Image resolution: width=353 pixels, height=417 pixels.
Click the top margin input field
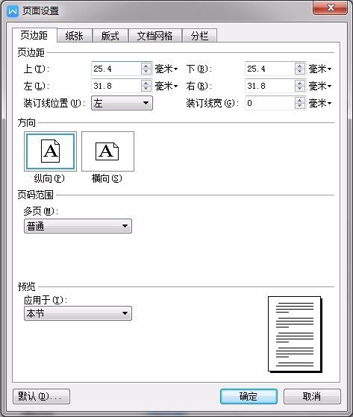click(116, 69)
